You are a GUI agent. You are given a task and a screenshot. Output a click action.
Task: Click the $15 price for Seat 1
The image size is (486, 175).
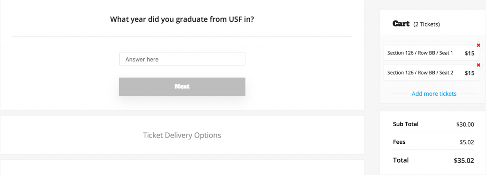coord(469,53)
